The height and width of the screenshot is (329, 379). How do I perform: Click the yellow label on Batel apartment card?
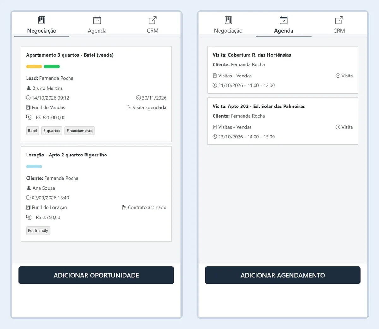(x=34, y=67)
